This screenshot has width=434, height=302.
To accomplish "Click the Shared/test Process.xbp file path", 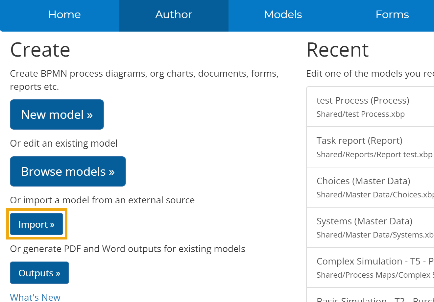I will [x=360, y=114].
